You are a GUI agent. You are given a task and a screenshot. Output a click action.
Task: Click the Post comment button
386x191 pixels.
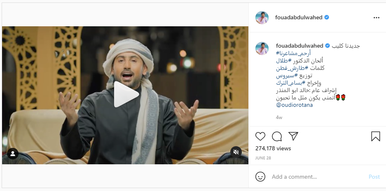(374, 177)
